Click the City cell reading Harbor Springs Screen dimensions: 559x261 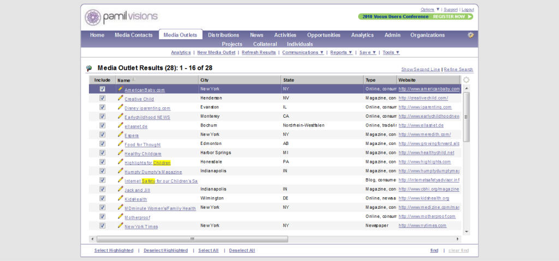coord(216,153)
